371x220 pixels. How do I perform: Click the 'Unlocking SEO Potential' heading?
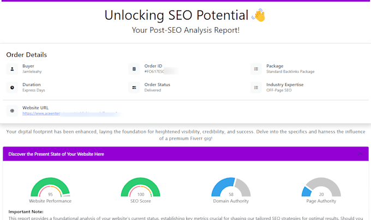176,15
